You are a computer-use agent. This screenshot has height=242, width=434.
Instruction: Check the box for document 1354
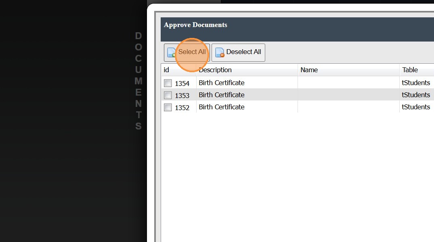pos(168,83)
